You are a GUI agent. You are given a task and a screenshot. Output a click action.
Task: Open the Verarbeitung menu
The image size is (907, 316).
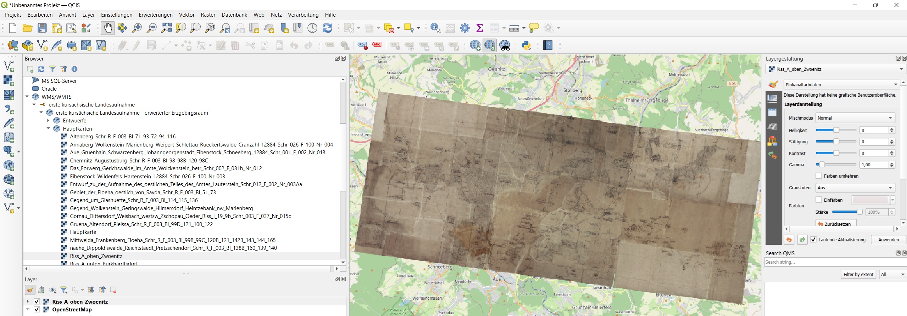tap(303, 15)
